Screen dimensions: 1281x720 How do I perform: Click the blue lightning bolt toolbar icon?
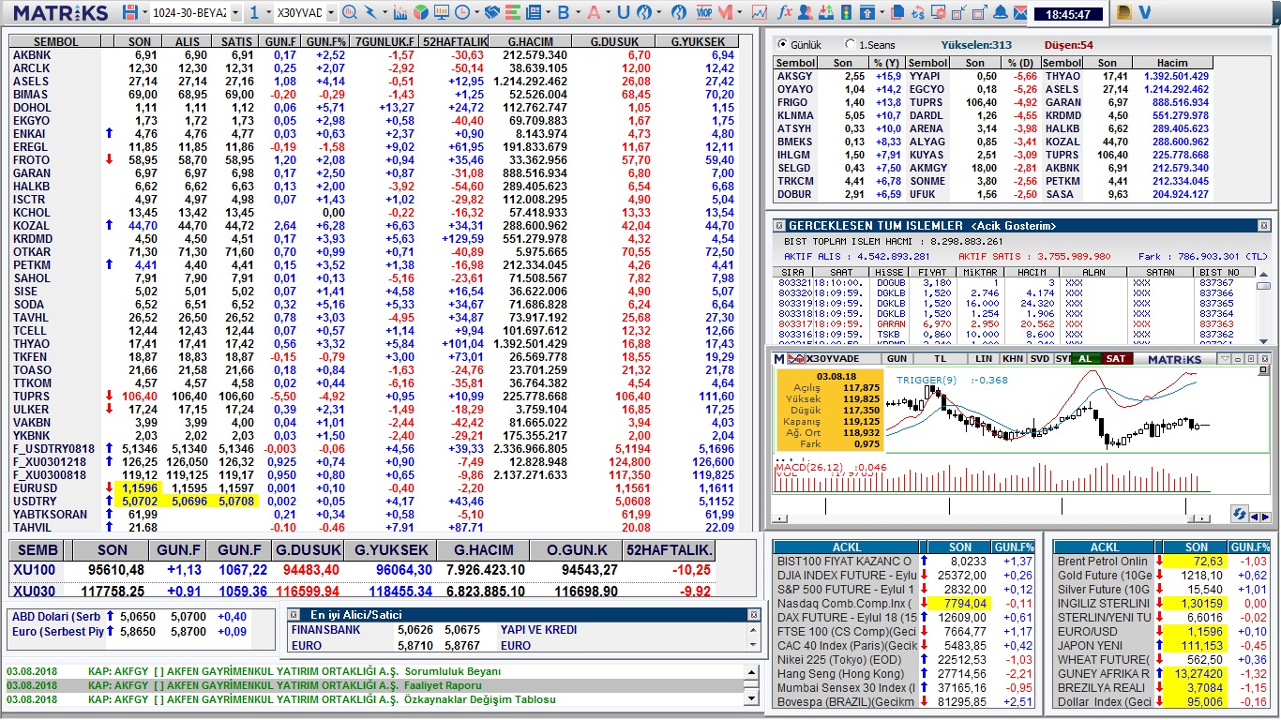[x=370, y=13]
